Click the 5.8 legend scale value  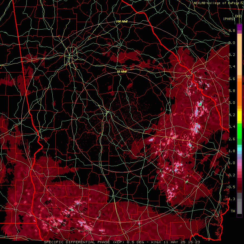pos(232,91)
